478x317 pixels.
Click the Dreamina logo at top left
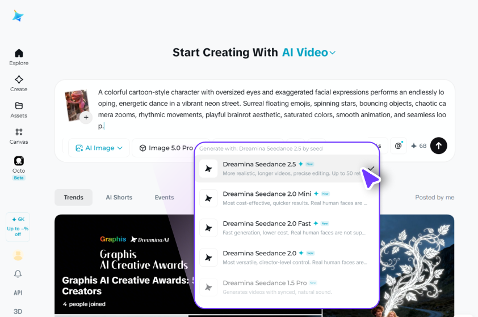[18, 16]
